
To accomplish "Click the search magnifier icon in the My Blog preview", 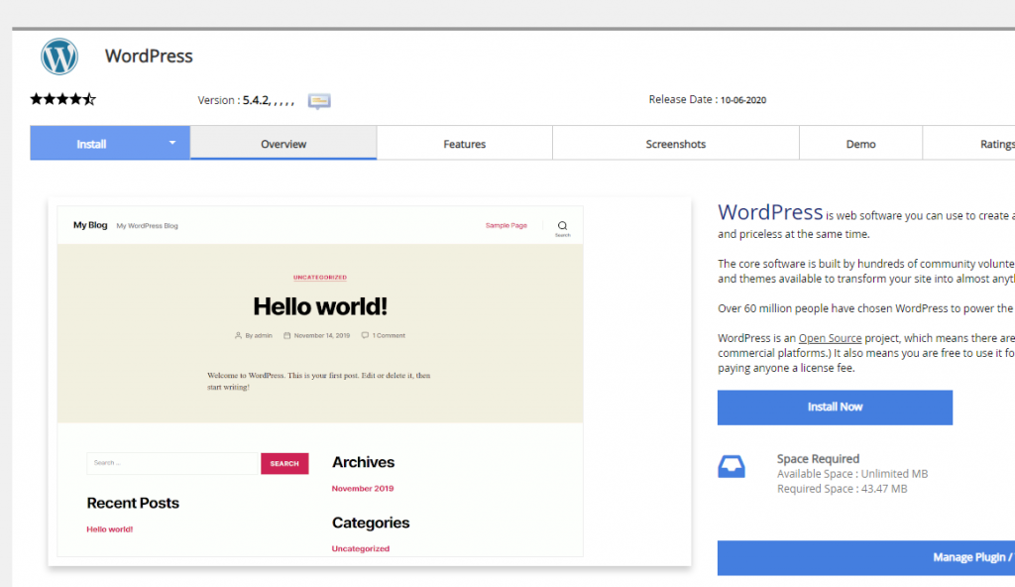I will coord(562,224).
